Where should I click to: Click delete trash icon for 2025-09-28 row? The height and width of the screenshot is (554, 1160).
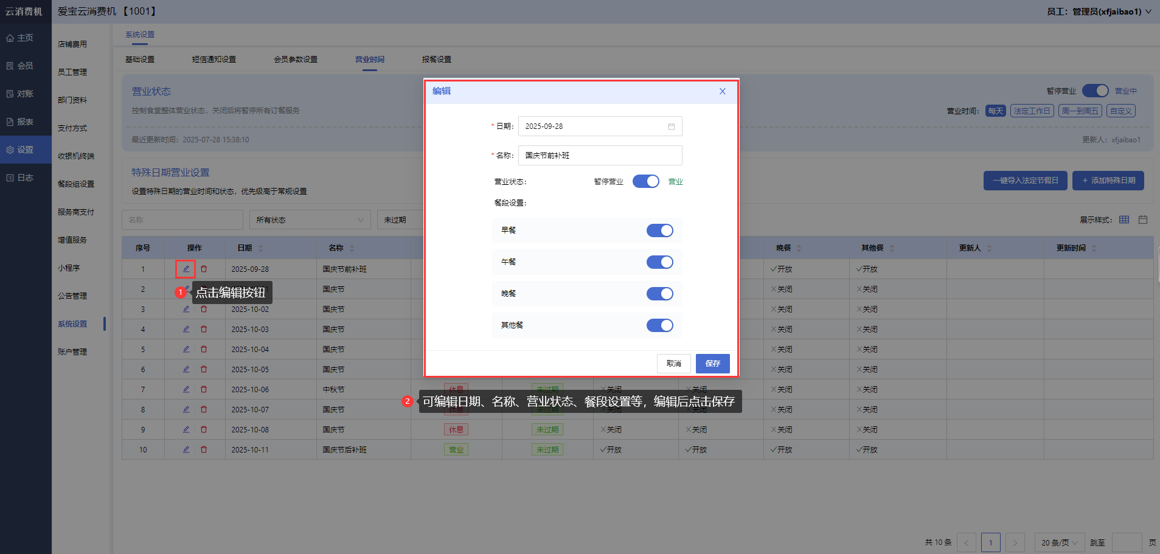click(204, 269)
